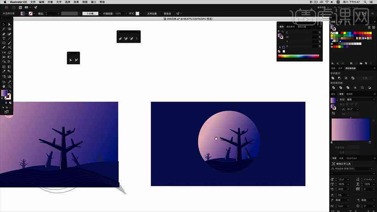377x212 pixels.
Task: Select the Pen tool
Action: [x=4, y=34]
